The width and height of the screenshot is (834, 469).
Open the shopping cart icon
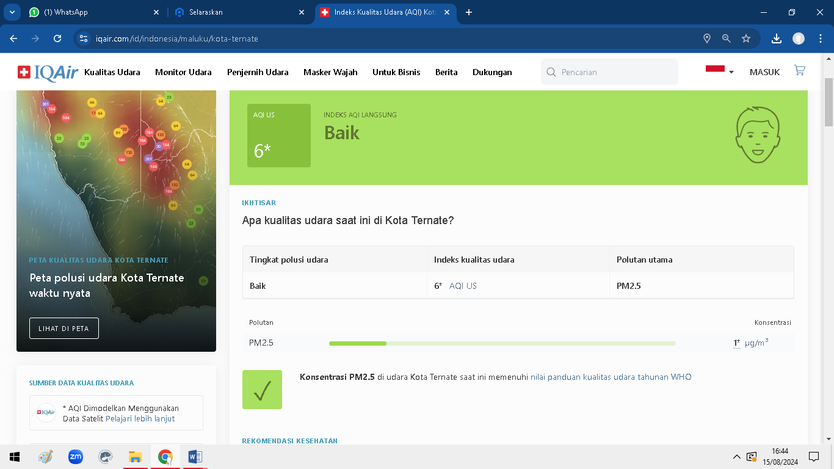coord(799,71)
